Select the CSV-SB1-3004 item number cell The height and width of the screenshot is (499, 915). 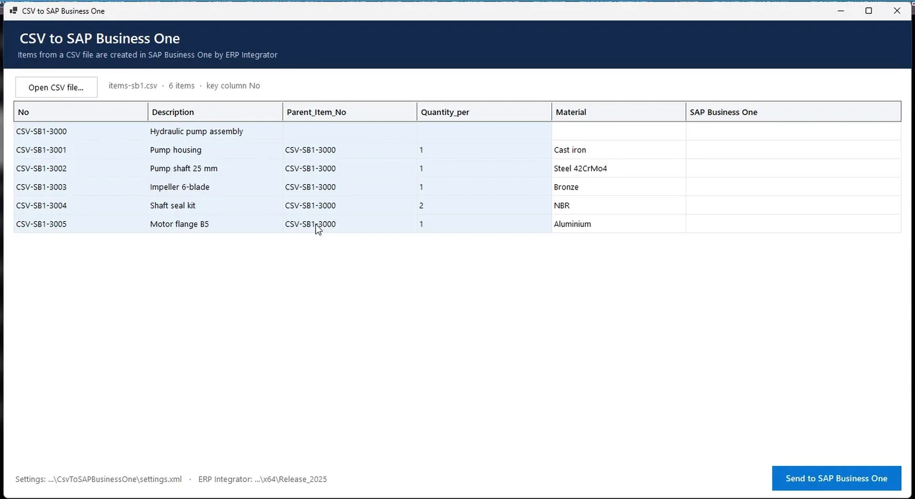pos(81,205)
